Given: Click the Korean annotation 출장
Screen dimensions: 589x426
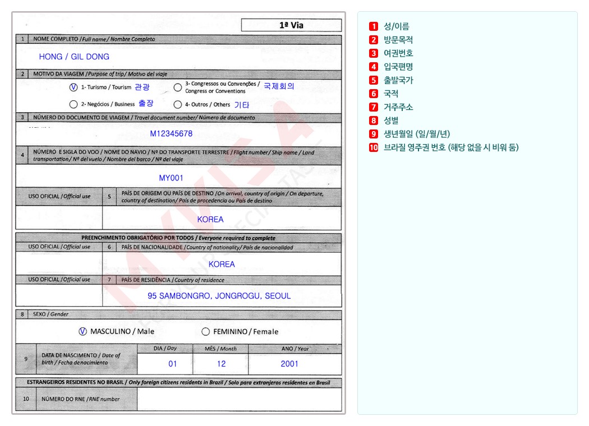Looking at the screenshot, I should (146, 103).
